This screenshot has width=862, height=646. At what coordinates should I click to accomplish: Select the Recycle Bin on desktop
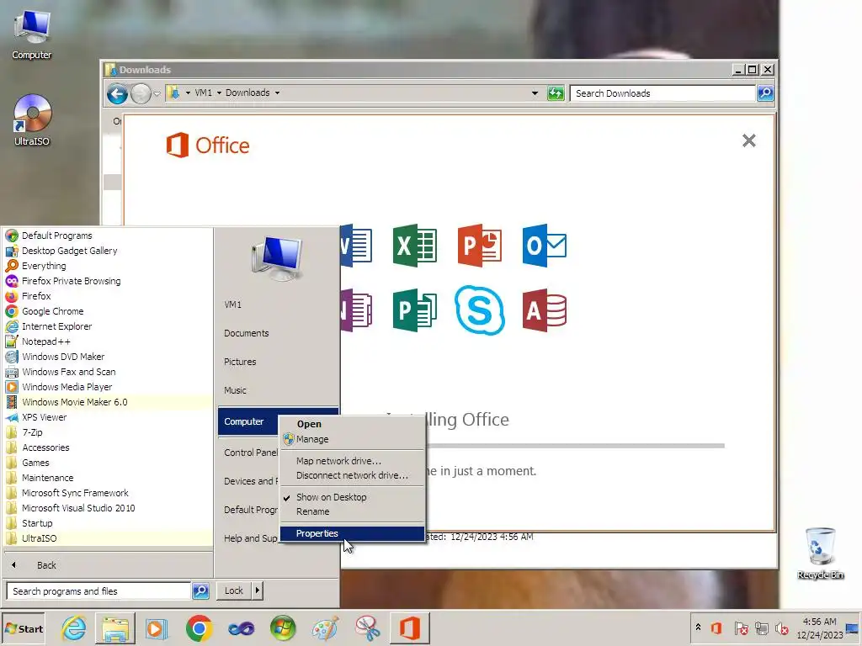point(820,553)
